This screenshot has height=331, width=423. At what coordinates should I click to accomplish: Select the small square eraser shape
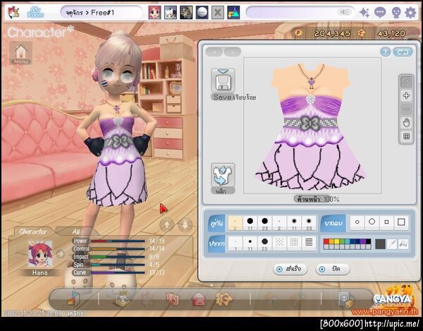click(386, 222)
